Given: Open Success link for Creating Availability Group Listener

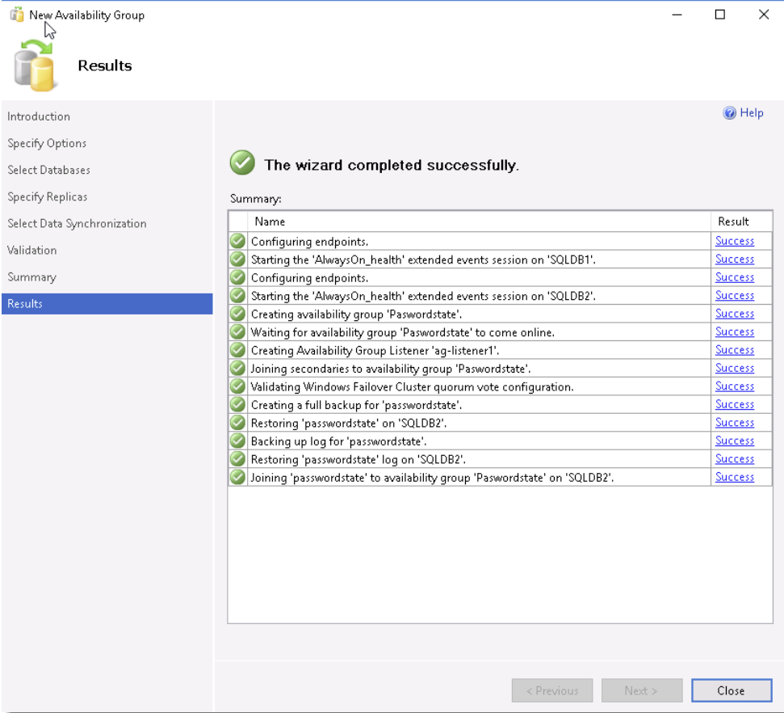Looking at the screenshot, I should (735, 350).
